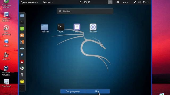The image size is (170, 95).
Task: Open Metasploit M icon in the dock
Action: pyautogui.click(x=22, y=55)
